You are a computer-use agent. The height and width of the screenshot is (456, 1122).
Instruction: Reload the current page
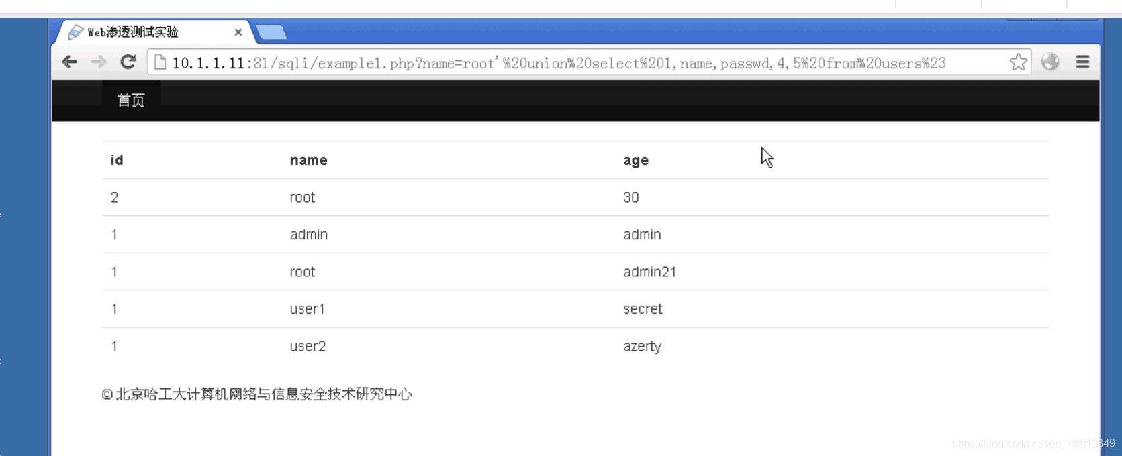tap(128, 62)
